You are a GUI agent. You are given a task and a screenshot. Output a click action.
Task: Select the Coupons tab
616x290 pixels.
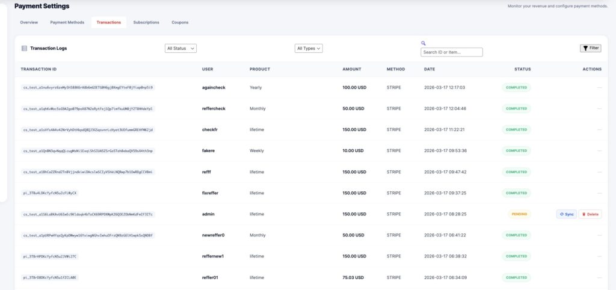[x=180, y=22]
